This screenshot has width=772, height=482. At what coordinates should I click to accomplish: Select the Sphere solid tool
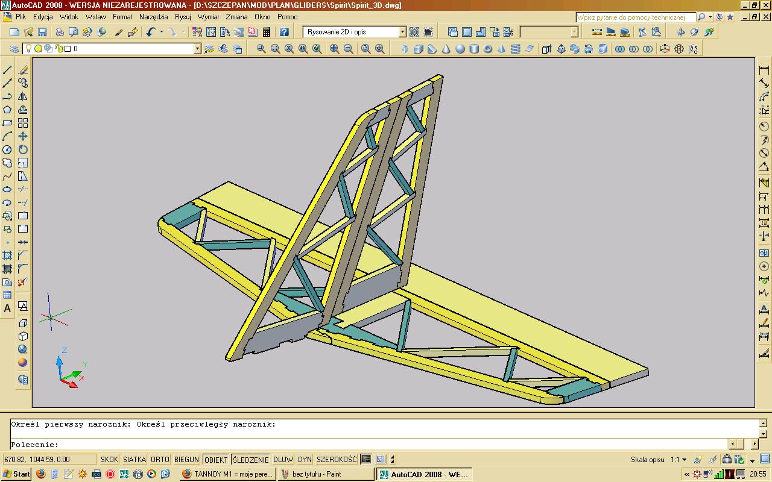(x=460, y=49)
